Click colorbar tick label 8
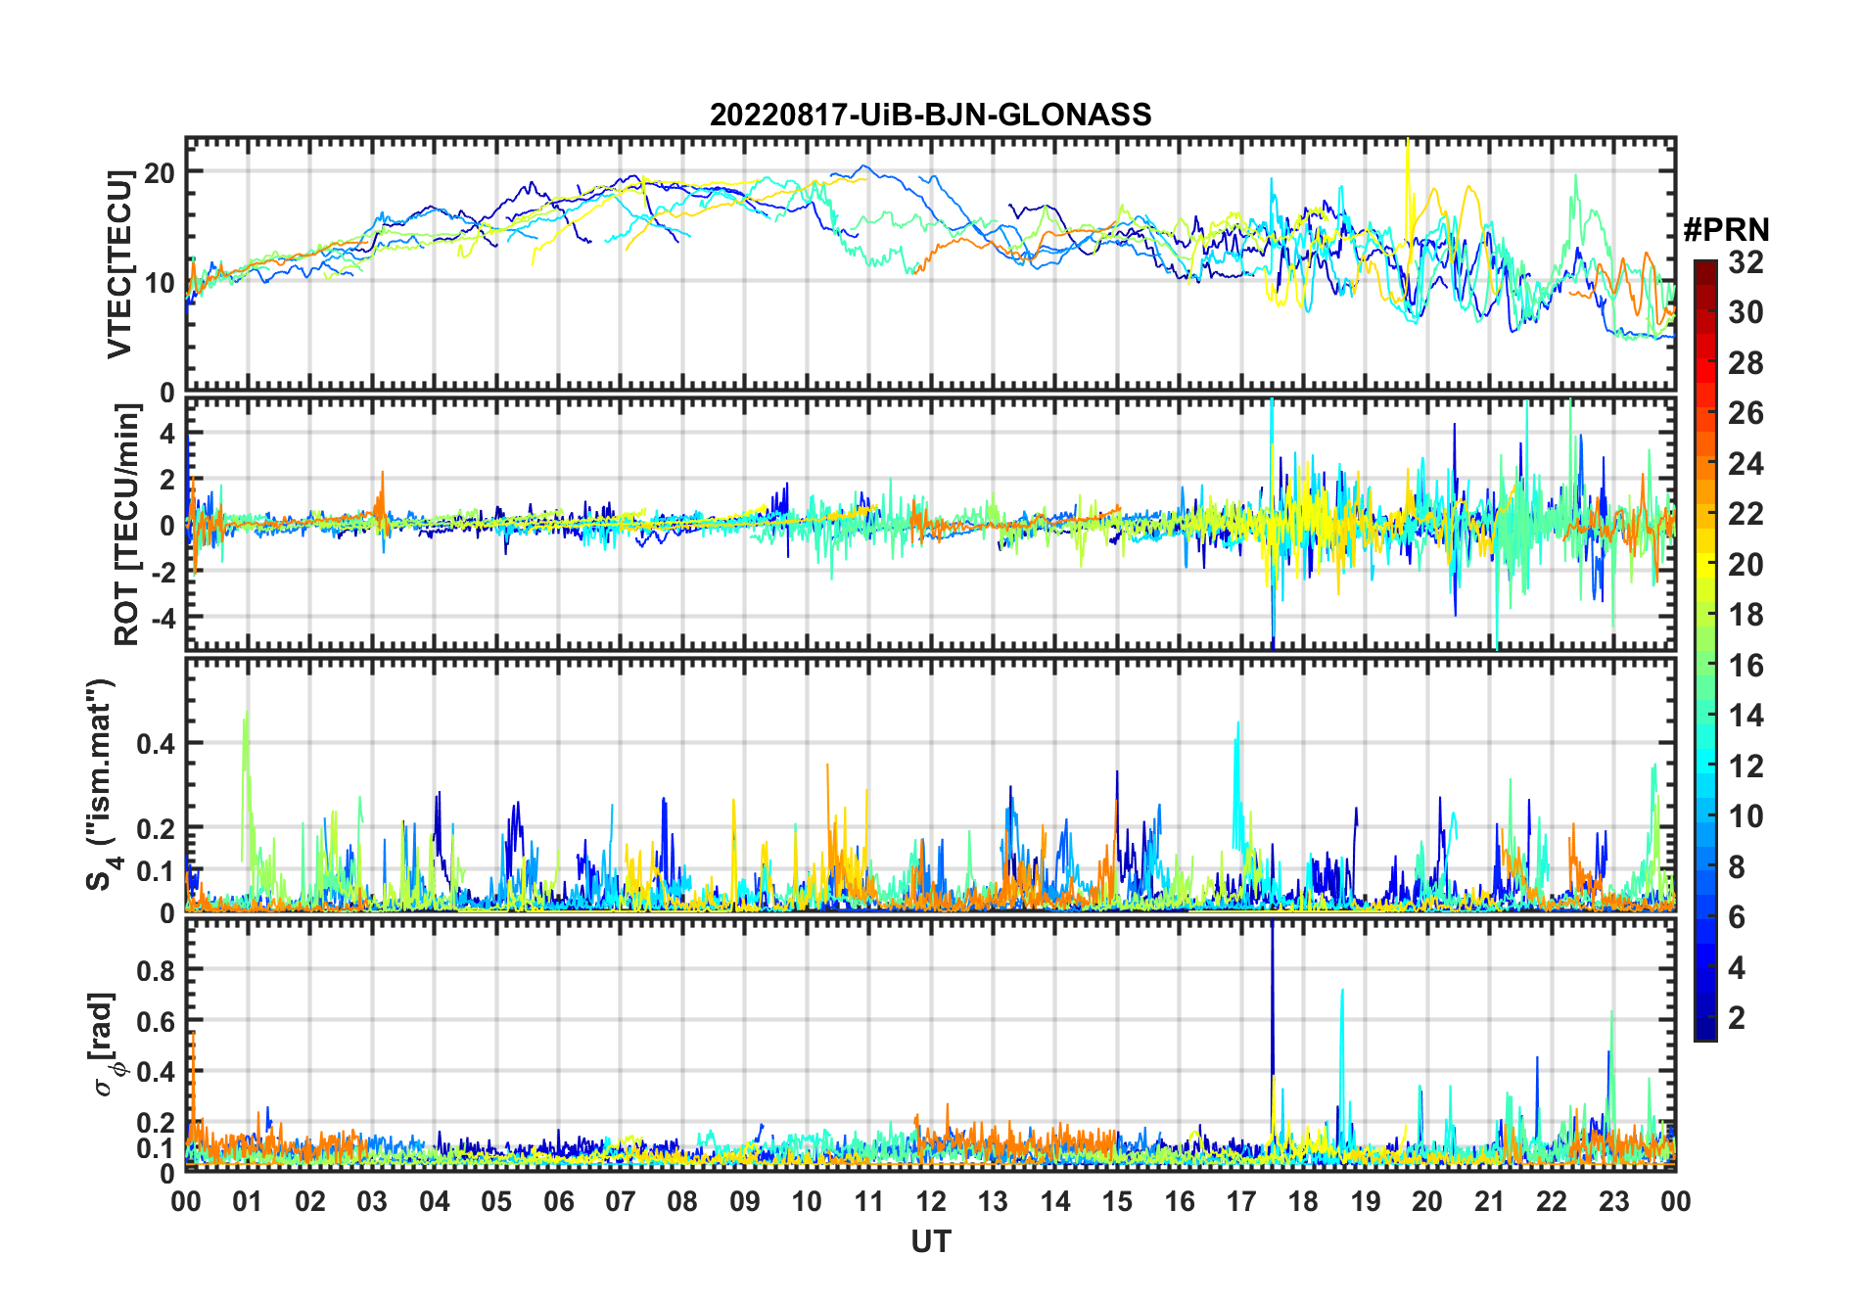 1737,866
